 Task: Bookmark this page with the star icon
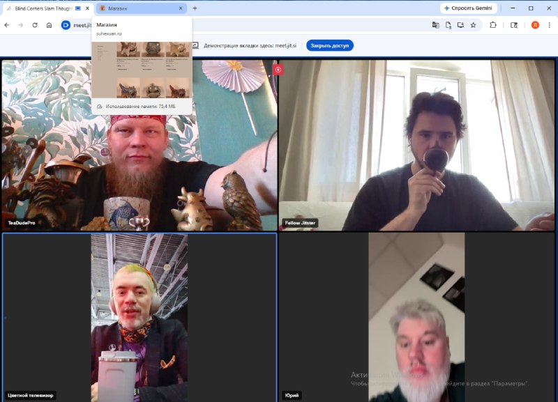[474, 25]
